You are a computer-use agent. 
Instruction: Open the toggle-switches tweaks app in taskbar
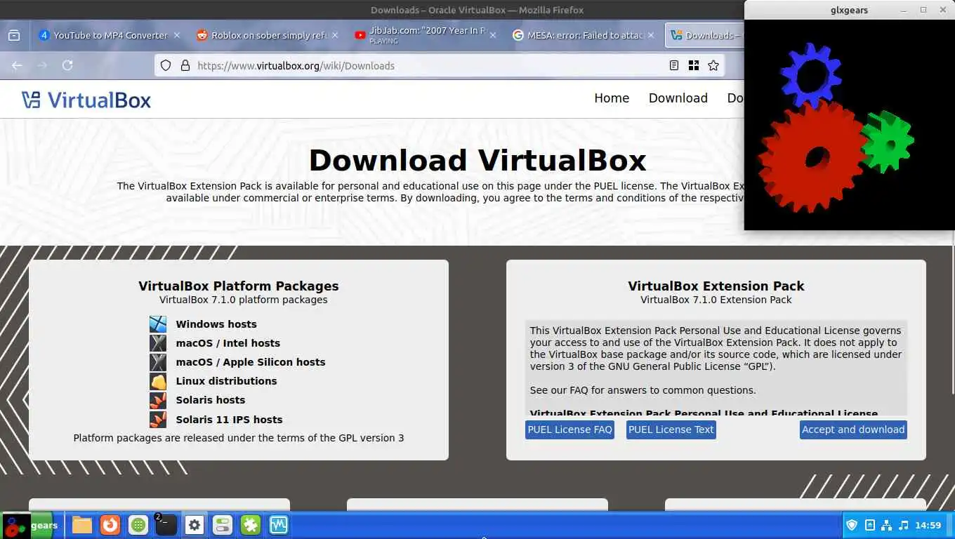click(x=223, y=525)
